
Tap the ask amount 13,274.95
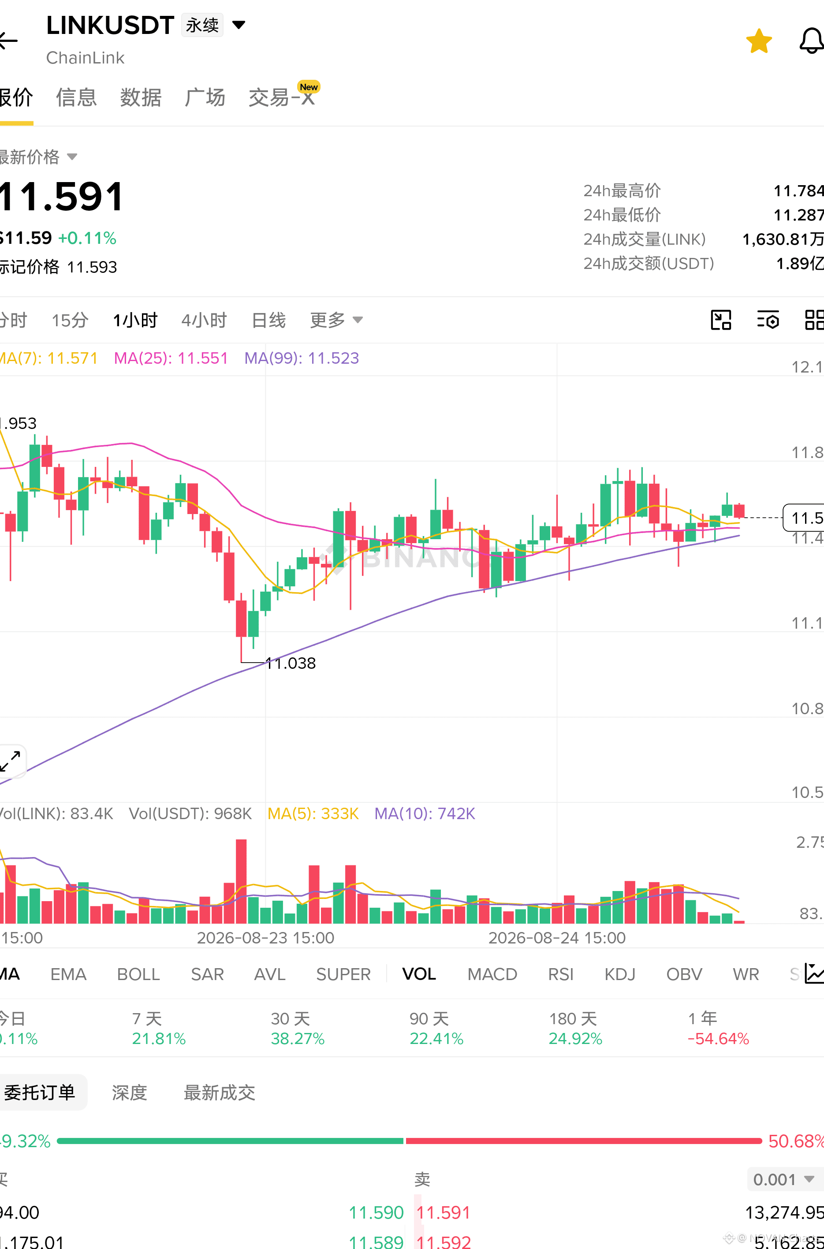point(784,1212)
